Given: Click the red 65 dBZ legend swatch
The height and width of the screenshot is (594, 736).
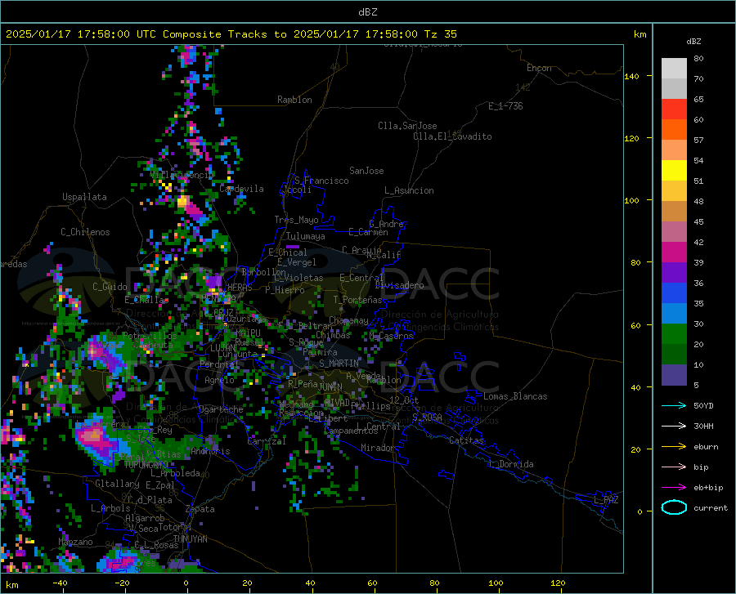Looking at the screenshot, I should tap(674, 109).
